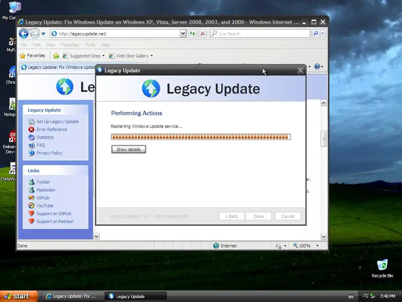Click the red Error Reference icon

click(x=31, y=129)
